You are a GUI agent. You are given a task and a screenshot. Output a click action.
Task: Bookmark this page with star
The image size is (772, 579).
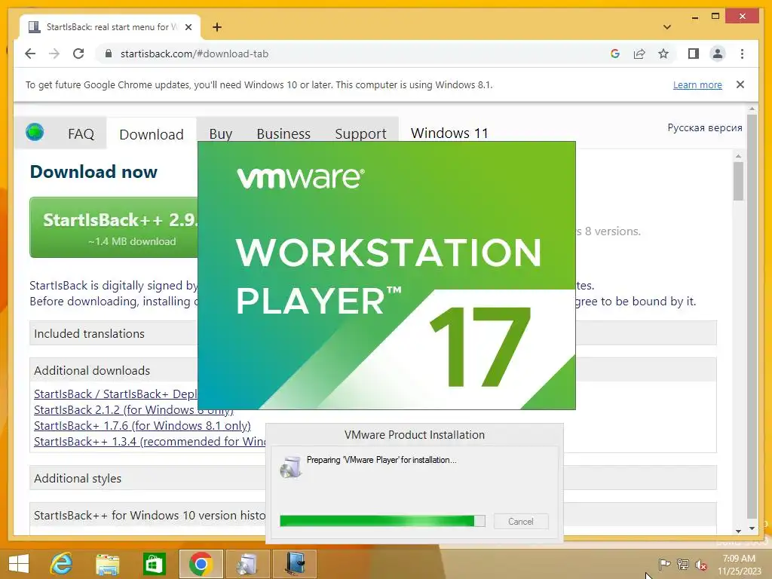coord(663,54)
